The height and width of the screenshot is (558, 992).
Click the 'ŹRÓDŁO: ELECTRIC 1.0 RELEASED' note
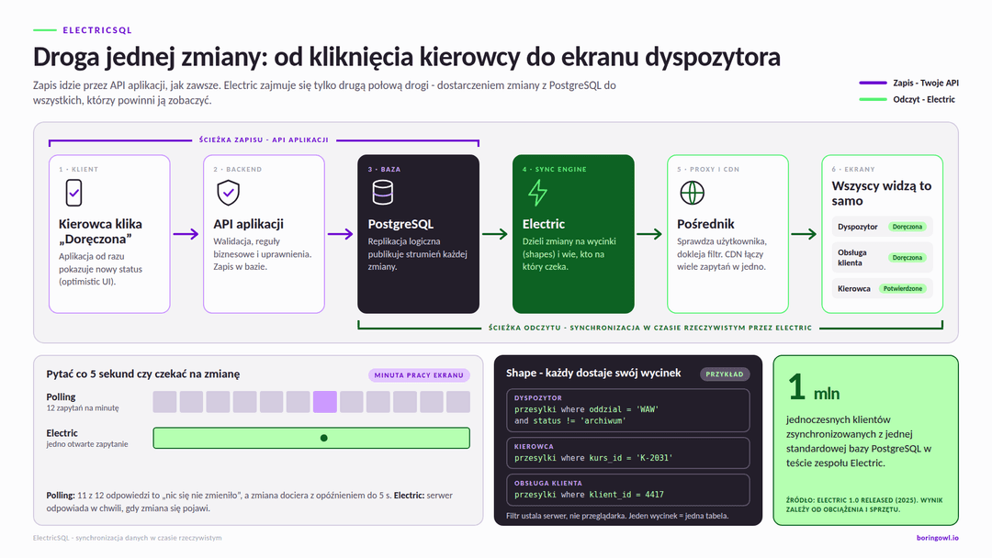(x=864, y=504)
